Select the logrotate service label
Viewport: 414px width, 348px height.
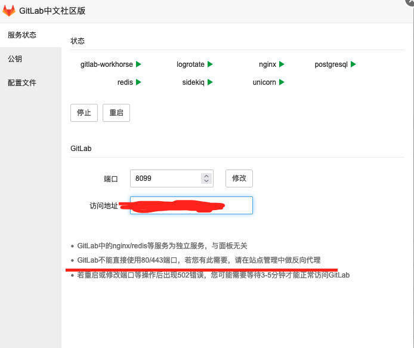pos(190,64)
